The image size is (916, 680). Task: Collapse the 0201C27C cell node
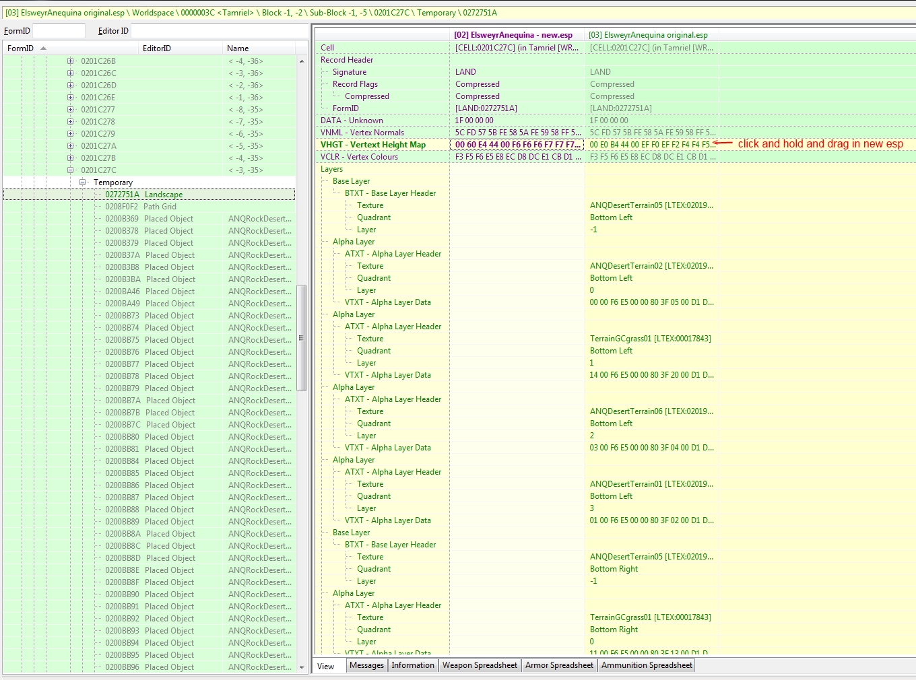click(x=70, y=170)
